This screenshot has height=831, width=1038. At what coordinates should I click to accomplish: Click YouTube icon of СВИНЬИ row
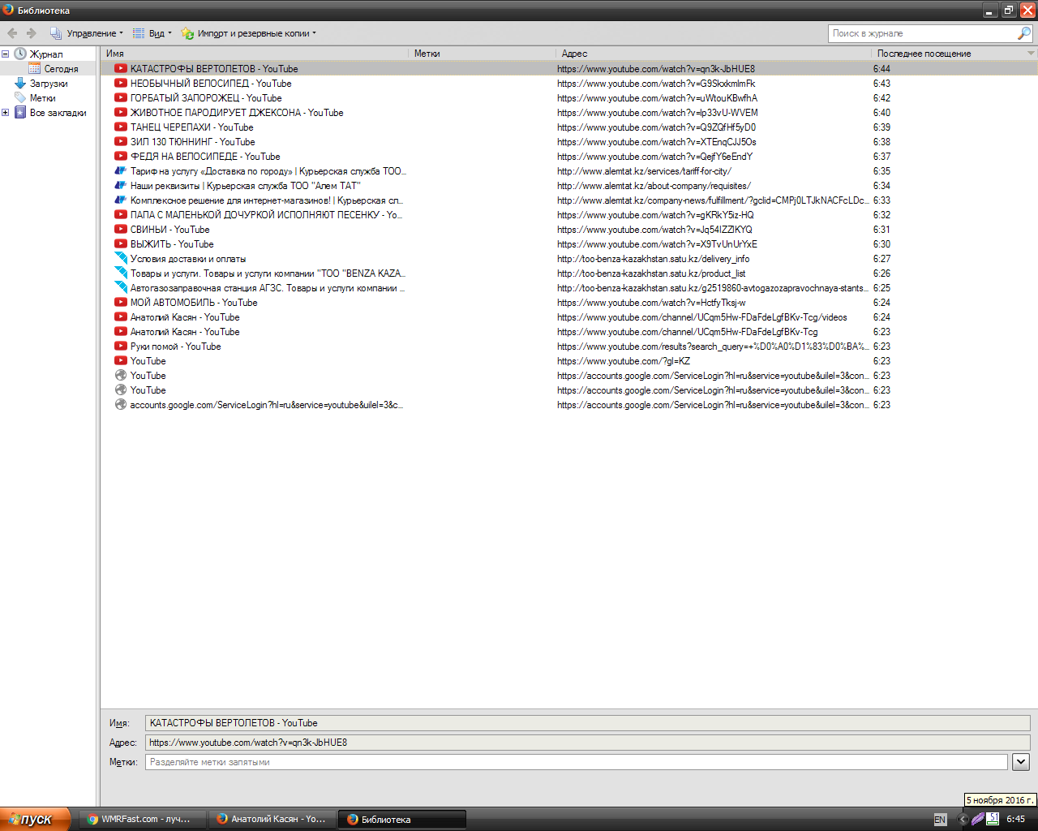click(x=121, y=230)
